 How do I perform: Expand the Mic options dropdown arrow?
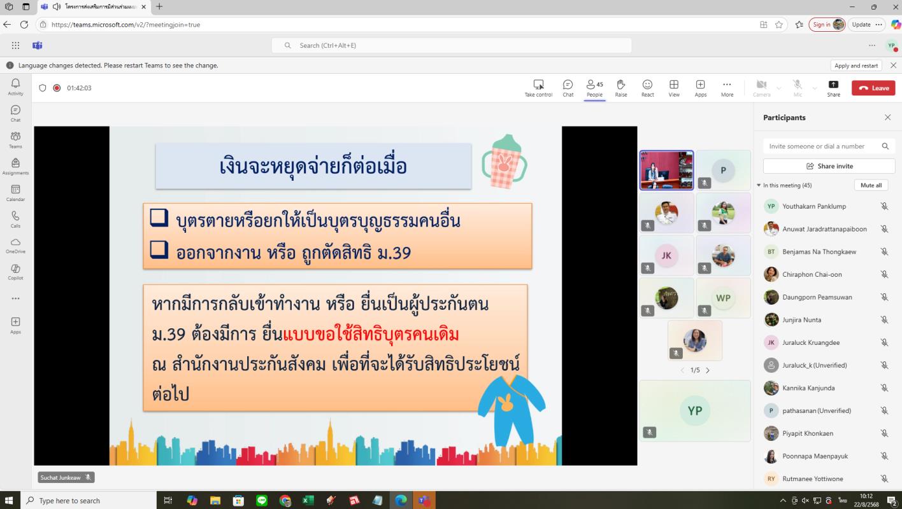click(815, 88)
